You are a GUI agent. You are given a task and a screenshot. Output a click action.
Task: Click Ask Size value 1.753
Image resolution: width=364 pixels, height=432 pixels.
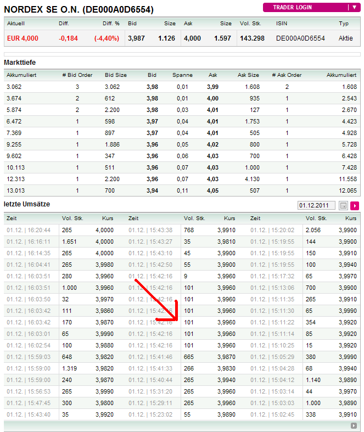[x=252, y=121]
